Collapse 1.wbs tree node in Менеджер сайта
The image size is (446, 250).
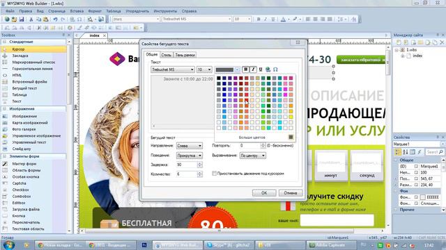point(397,50)
